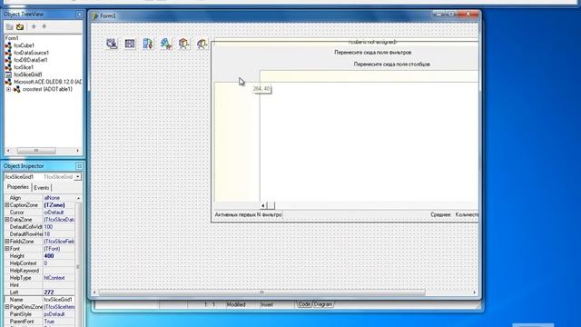The image size is (581, 327).
Task: Click the 'Перенесите сюда поля фильтров' filter zone
Action: [x=373, y=53]
